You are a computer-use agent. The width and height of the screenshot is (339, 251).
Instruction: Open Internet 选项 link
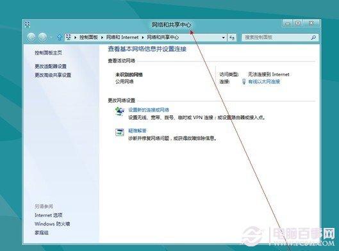click(x=49, y=215)
